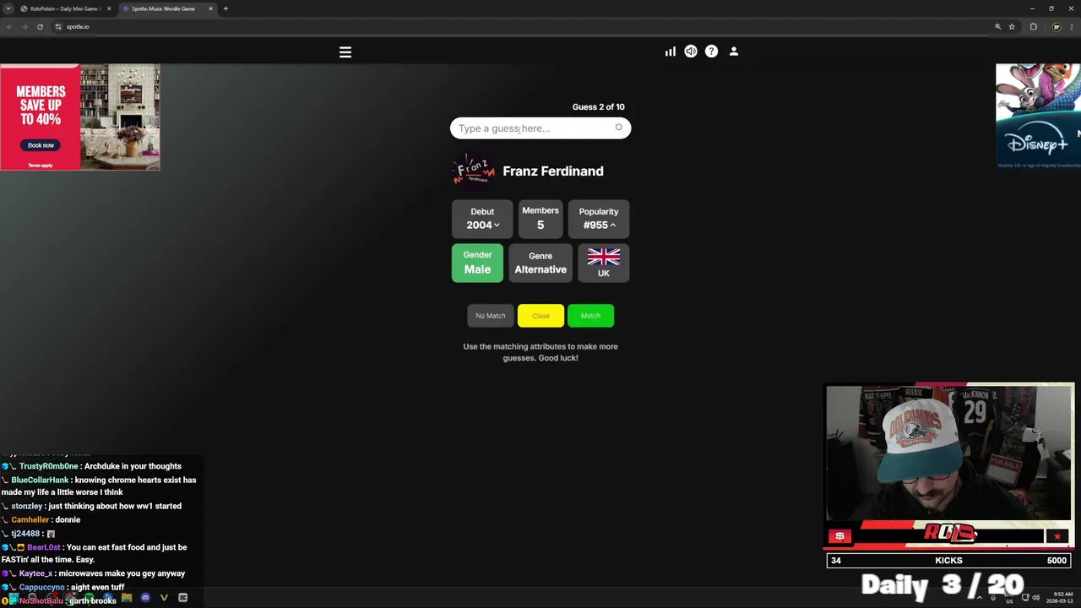Open the user profile icon

tap(734, 52)
